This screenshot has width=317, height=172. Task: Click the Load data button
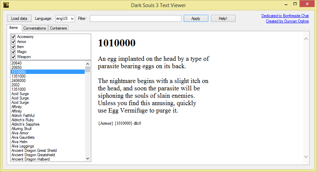19,18
